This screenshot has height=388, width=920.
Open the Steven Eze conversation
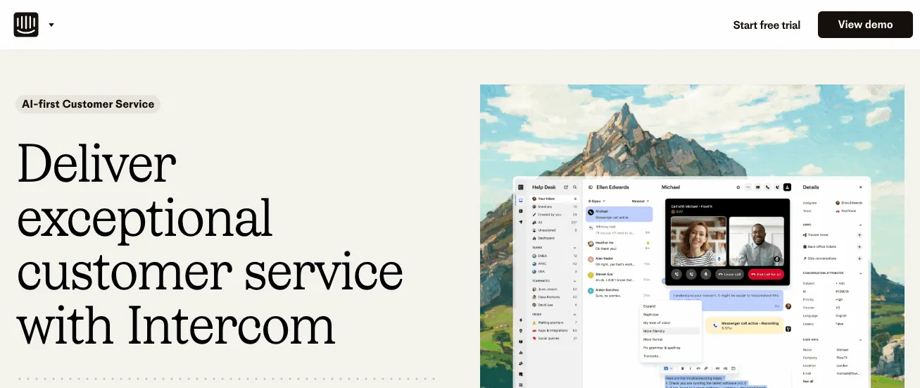tap(619, 277)
